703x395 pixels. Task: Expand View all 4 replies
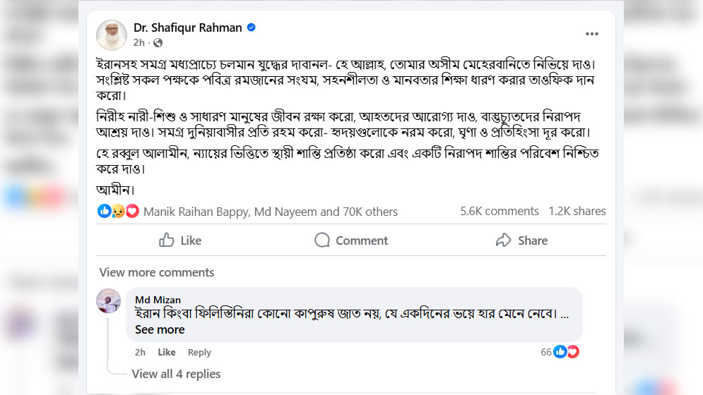pyautogui.click(x=176, y=374)
